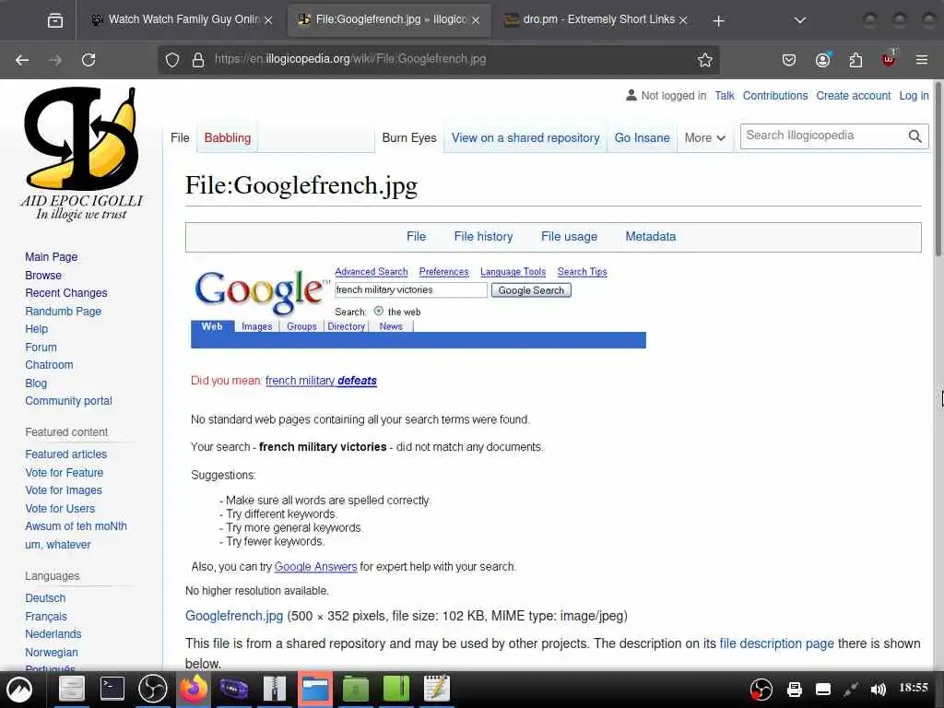Open the Awsum of teh moNth link
This screenshot has width=944, height=708.
tap(76, 526)
